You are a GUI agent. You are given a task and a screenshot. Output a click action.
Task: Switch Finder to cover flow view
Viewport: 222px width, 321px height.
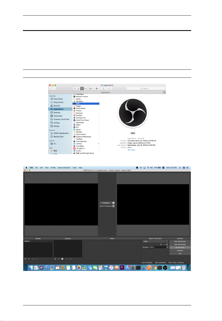coord(86,89)
